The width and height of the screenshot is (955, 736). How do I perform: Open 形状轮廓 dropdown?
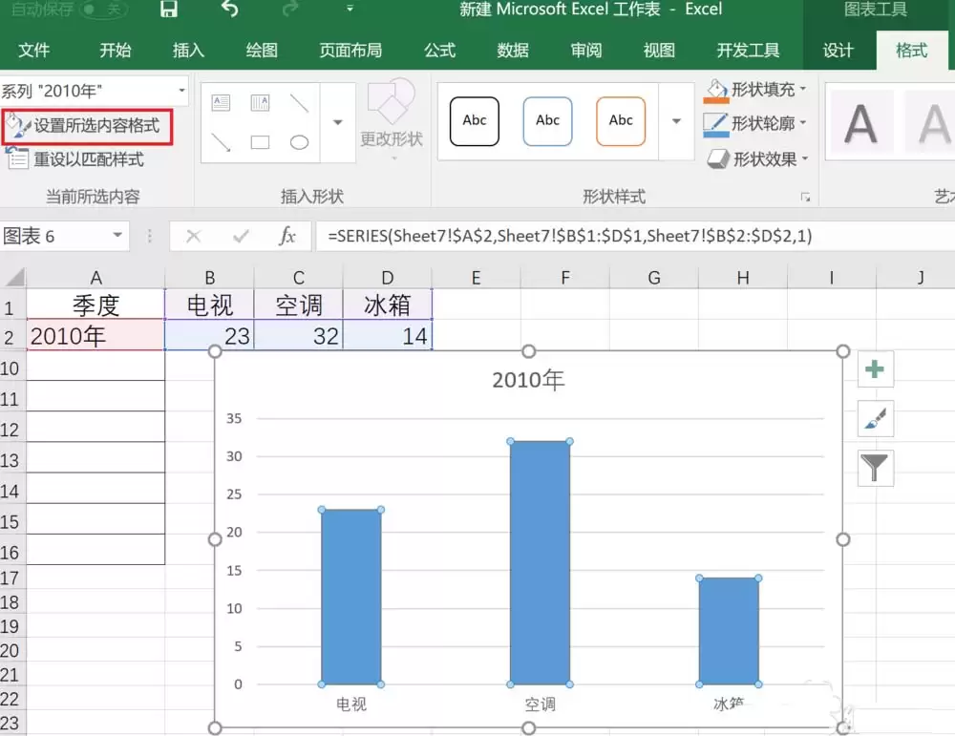pyautogui.click(x=755, y=124)
